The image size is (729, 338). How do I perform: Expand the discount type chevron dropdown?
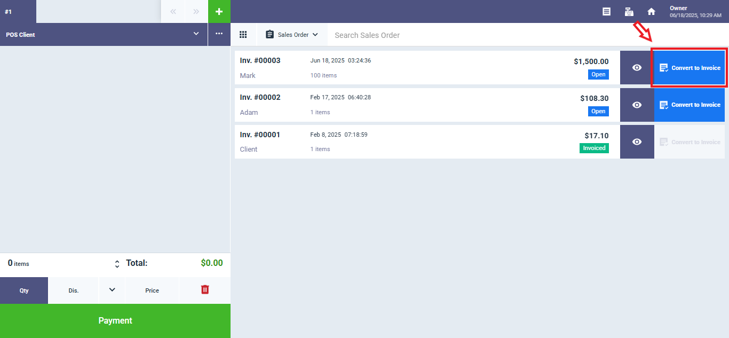tap(112, 290)
